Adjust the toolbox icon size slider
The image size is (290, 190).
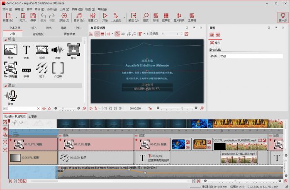tap(67, 108)
